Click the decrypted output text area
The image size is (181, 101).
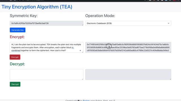click(x=128, y=74)
